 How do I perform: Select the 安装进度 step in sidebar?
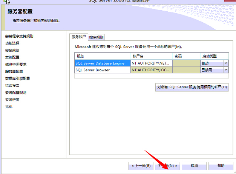(x=12, y=100)
